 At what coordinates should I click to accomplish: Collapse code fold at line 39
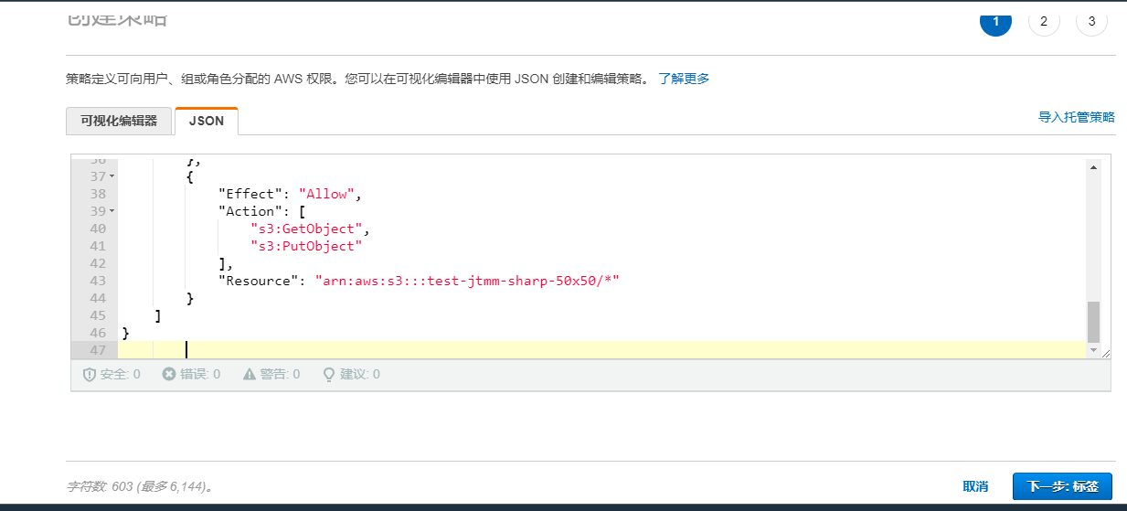coord(112,211)
